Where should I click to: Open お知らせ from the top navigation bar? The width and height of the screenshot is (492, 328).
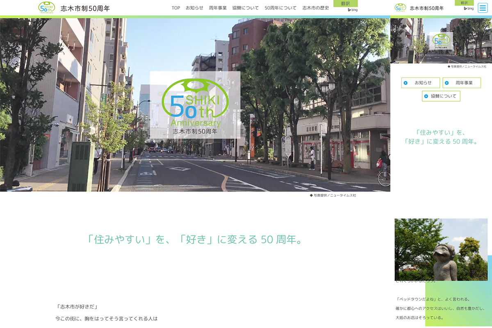coord(194,8)
